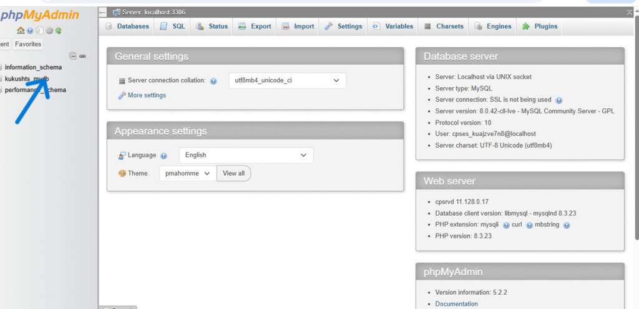Switch to the SQL tab

tap(172, 26)
